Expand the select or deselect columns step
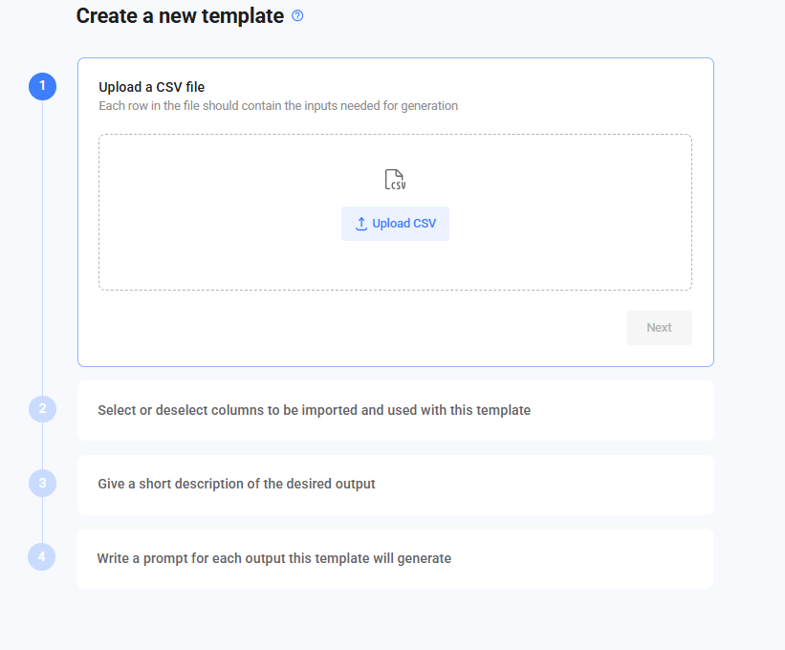Image resolution: width=785 pixels, height=650 pixels. point(395,410)
